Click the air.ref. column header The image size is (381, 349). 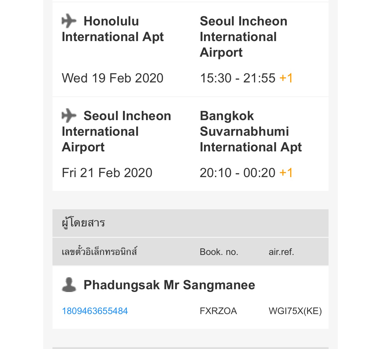point(281,252)
